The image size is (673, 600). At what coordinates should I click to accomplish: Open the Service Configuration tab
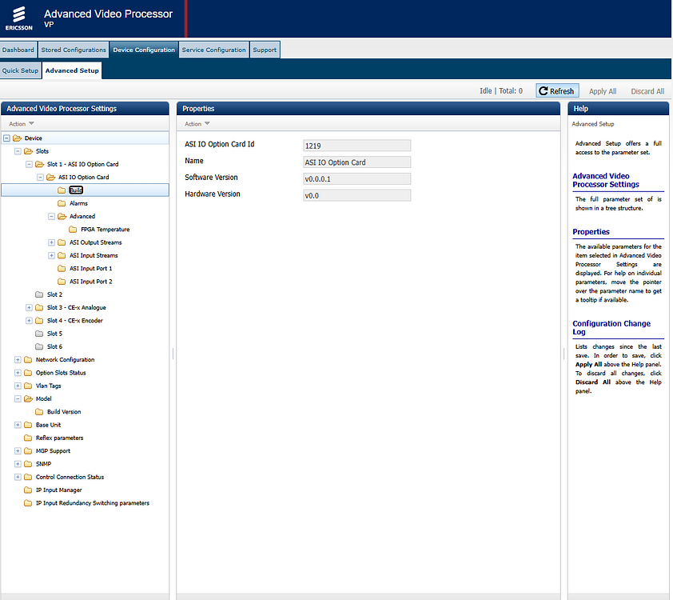[213, 50]
